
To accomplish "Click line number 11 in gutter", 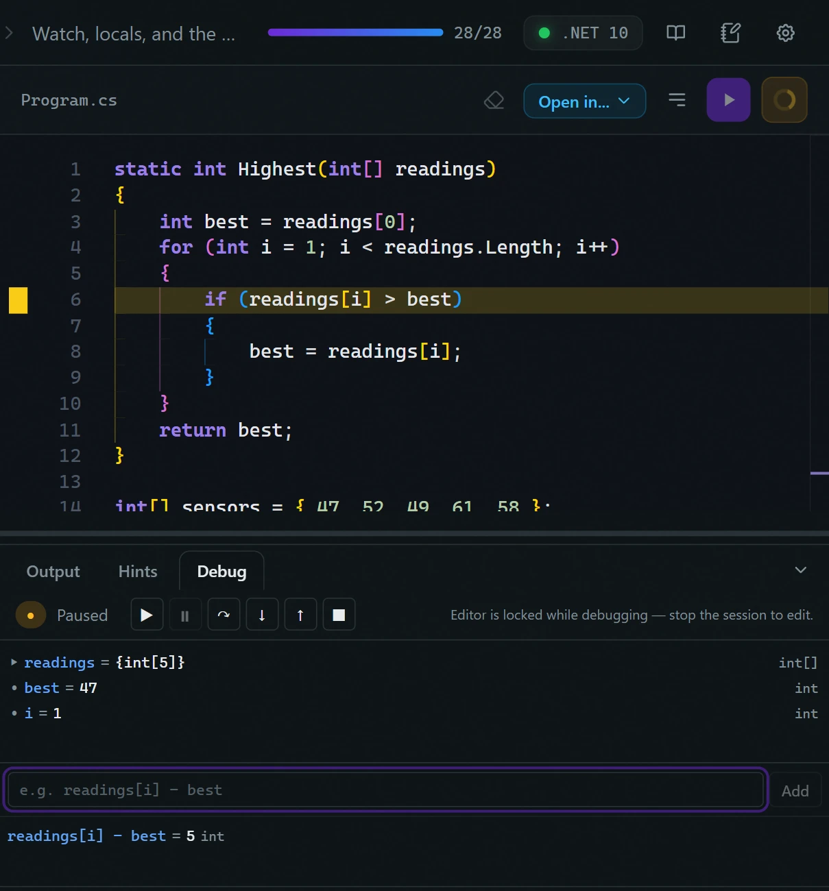I will 70,430.
